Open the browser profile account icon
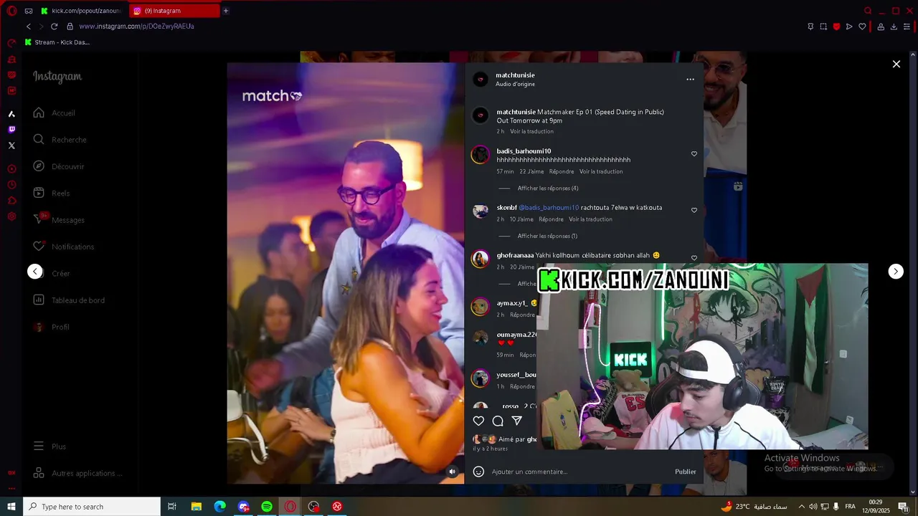The height and width of the screenshot is (516, 918). tap(881, 27)
